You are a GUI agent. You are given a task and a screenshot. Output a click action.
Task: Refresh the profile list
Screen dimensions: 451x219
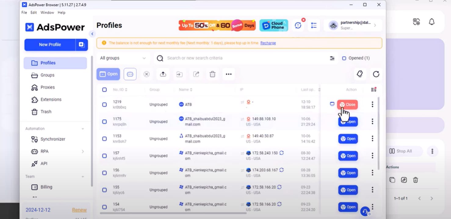pyautogui.click(x=376, y=74)
